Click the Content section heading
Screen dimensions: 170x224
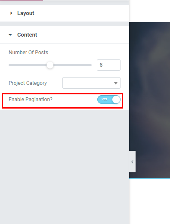(27, 35)
